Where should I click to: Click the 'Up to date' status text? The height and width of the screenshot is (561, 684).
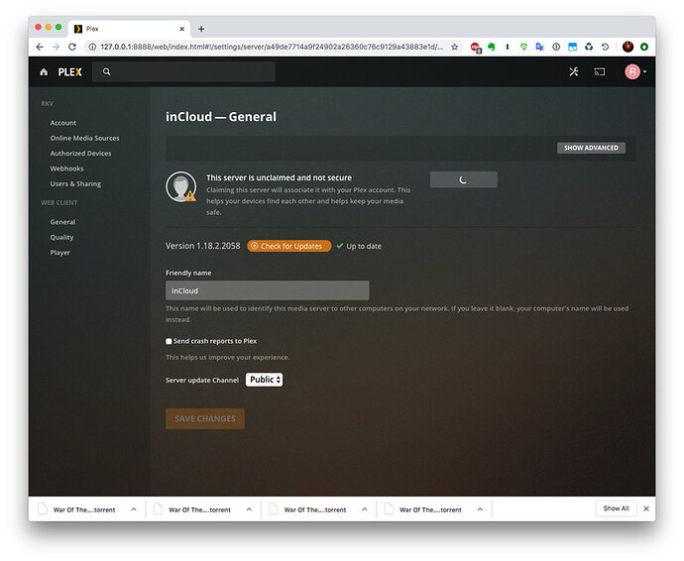click(364, 246)
